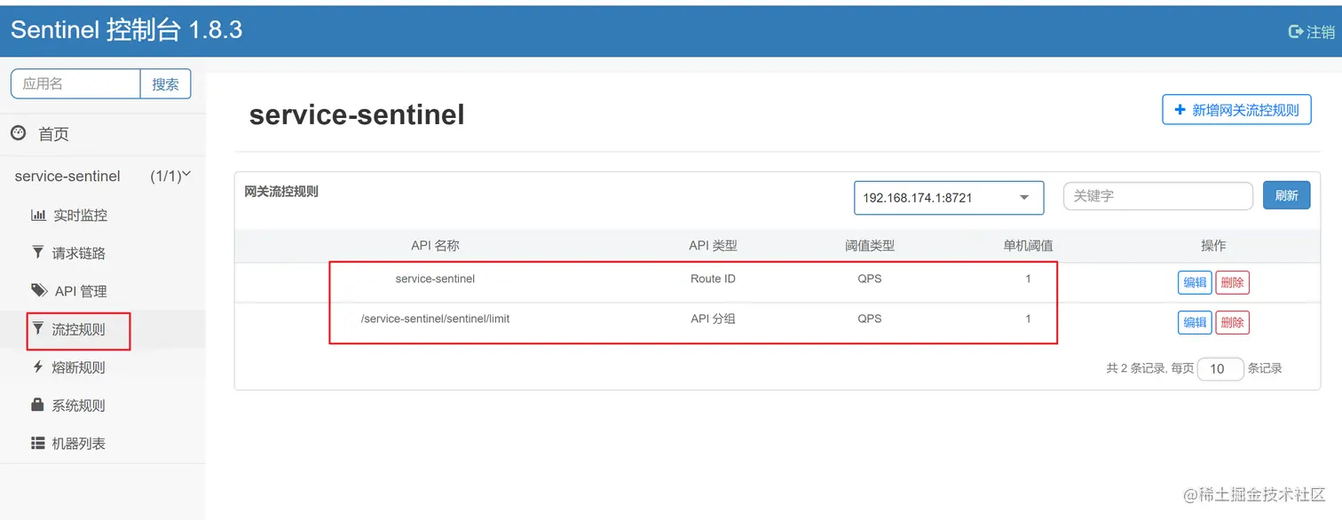The height and width of the screenshot is (520, 1342).
Task: Click the 网关流控规则 panel title
Action: click(281, 191)
